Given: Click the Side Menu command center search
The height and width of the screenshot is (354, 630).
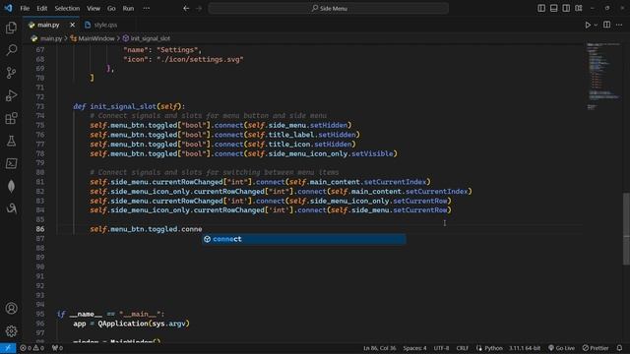Looking at the screenshot, I should [328, 8].
